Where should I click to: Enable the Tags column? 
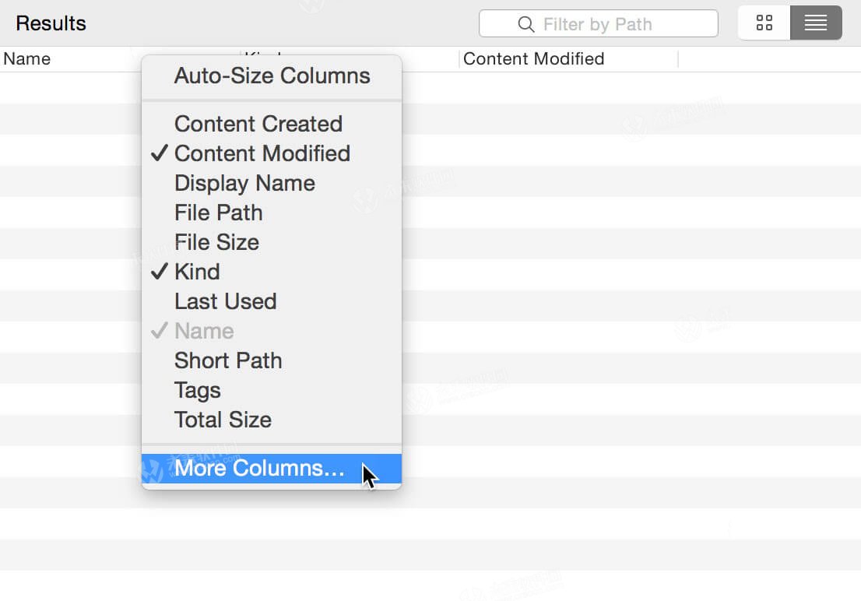197,390
